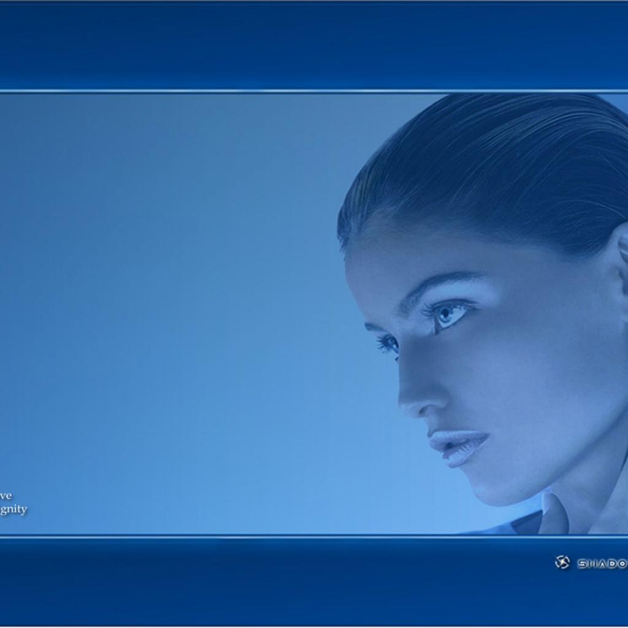Click the woman's partially hidden far eye

pyautogui.click(x=388, y=343)
